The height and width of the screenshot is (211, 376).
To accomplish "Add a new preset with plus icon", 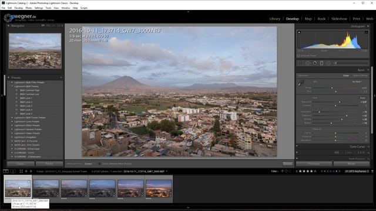I will pyautogui.click(x=61, y=77).
